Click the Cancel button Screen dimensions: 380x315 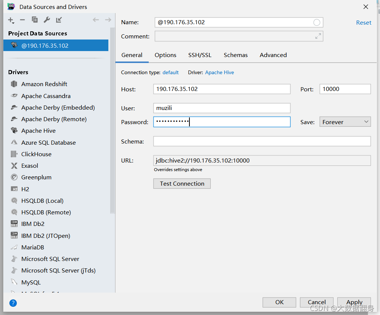tap(317, 302)
